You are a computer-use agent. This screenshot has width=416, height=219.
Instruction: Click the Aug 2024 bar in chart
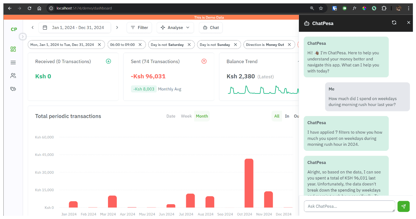210,202
